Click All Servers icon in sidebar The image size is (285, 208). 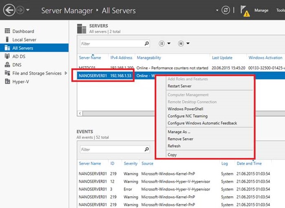pyautogui.click(x=7, y=48)
